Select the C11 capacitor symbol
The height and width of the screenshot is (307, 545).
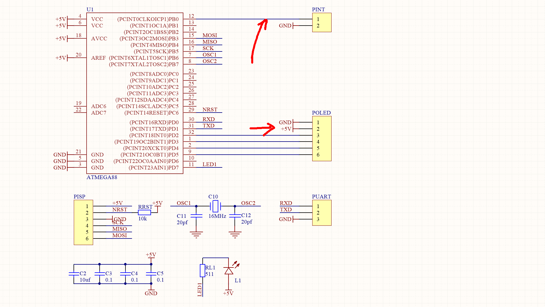pos(196,216)
